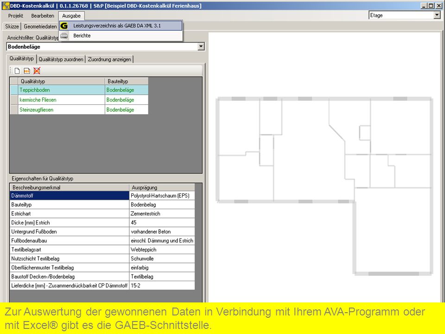This screenshot has width=445, height=334.
Task: Click the Zementestrich value cell
Action: (x=162, y=213)
